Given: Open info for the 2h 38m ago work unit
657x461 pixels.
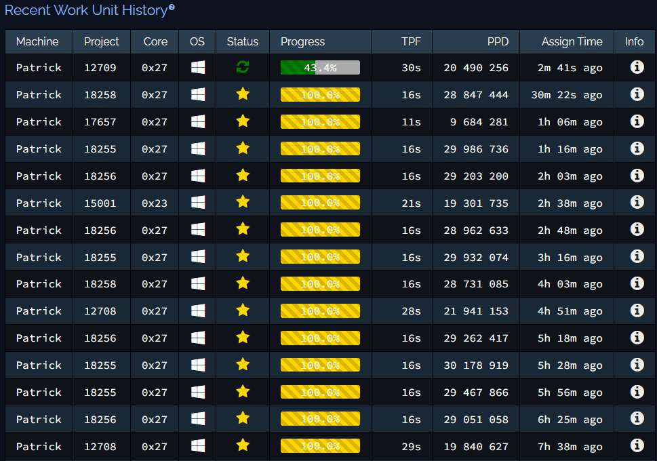Looking at the screenshot, I should 637,203.
